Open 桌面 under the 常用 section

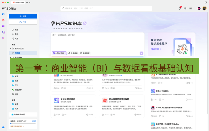tap(23, 104)
